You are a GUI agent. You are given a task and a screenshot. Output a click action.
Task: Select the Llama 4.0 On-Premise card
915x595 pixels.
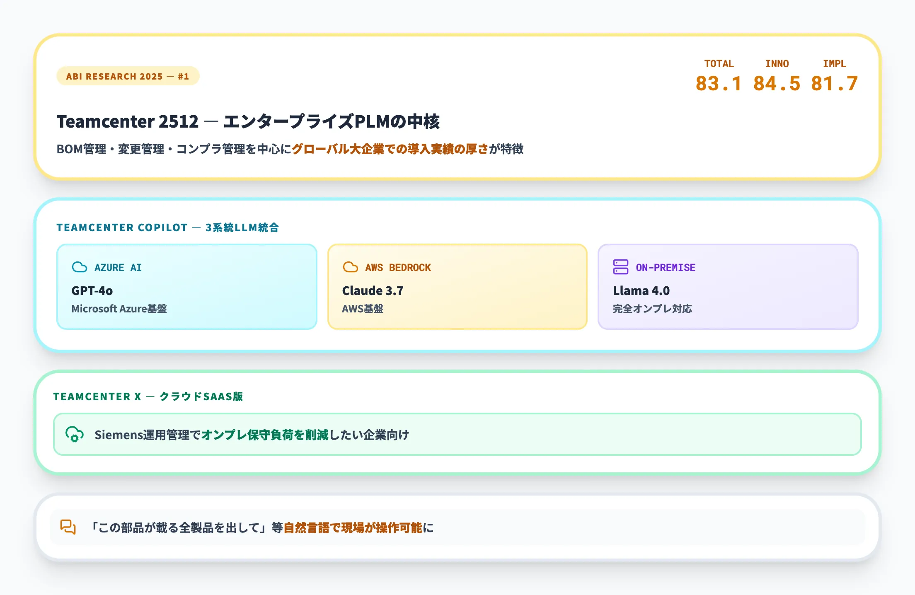click(x=728, y=287)
